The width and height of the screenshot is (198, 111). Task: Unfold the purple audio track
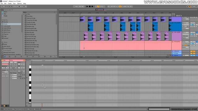[x=173, y=32]
